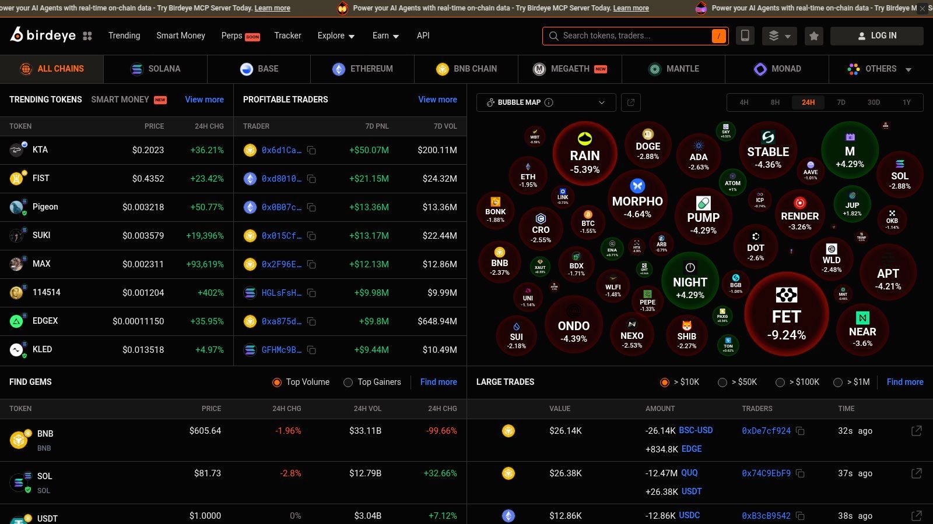Open the birdeye home logo
This screenshot has height=524, width=933.
coord(43,35)
